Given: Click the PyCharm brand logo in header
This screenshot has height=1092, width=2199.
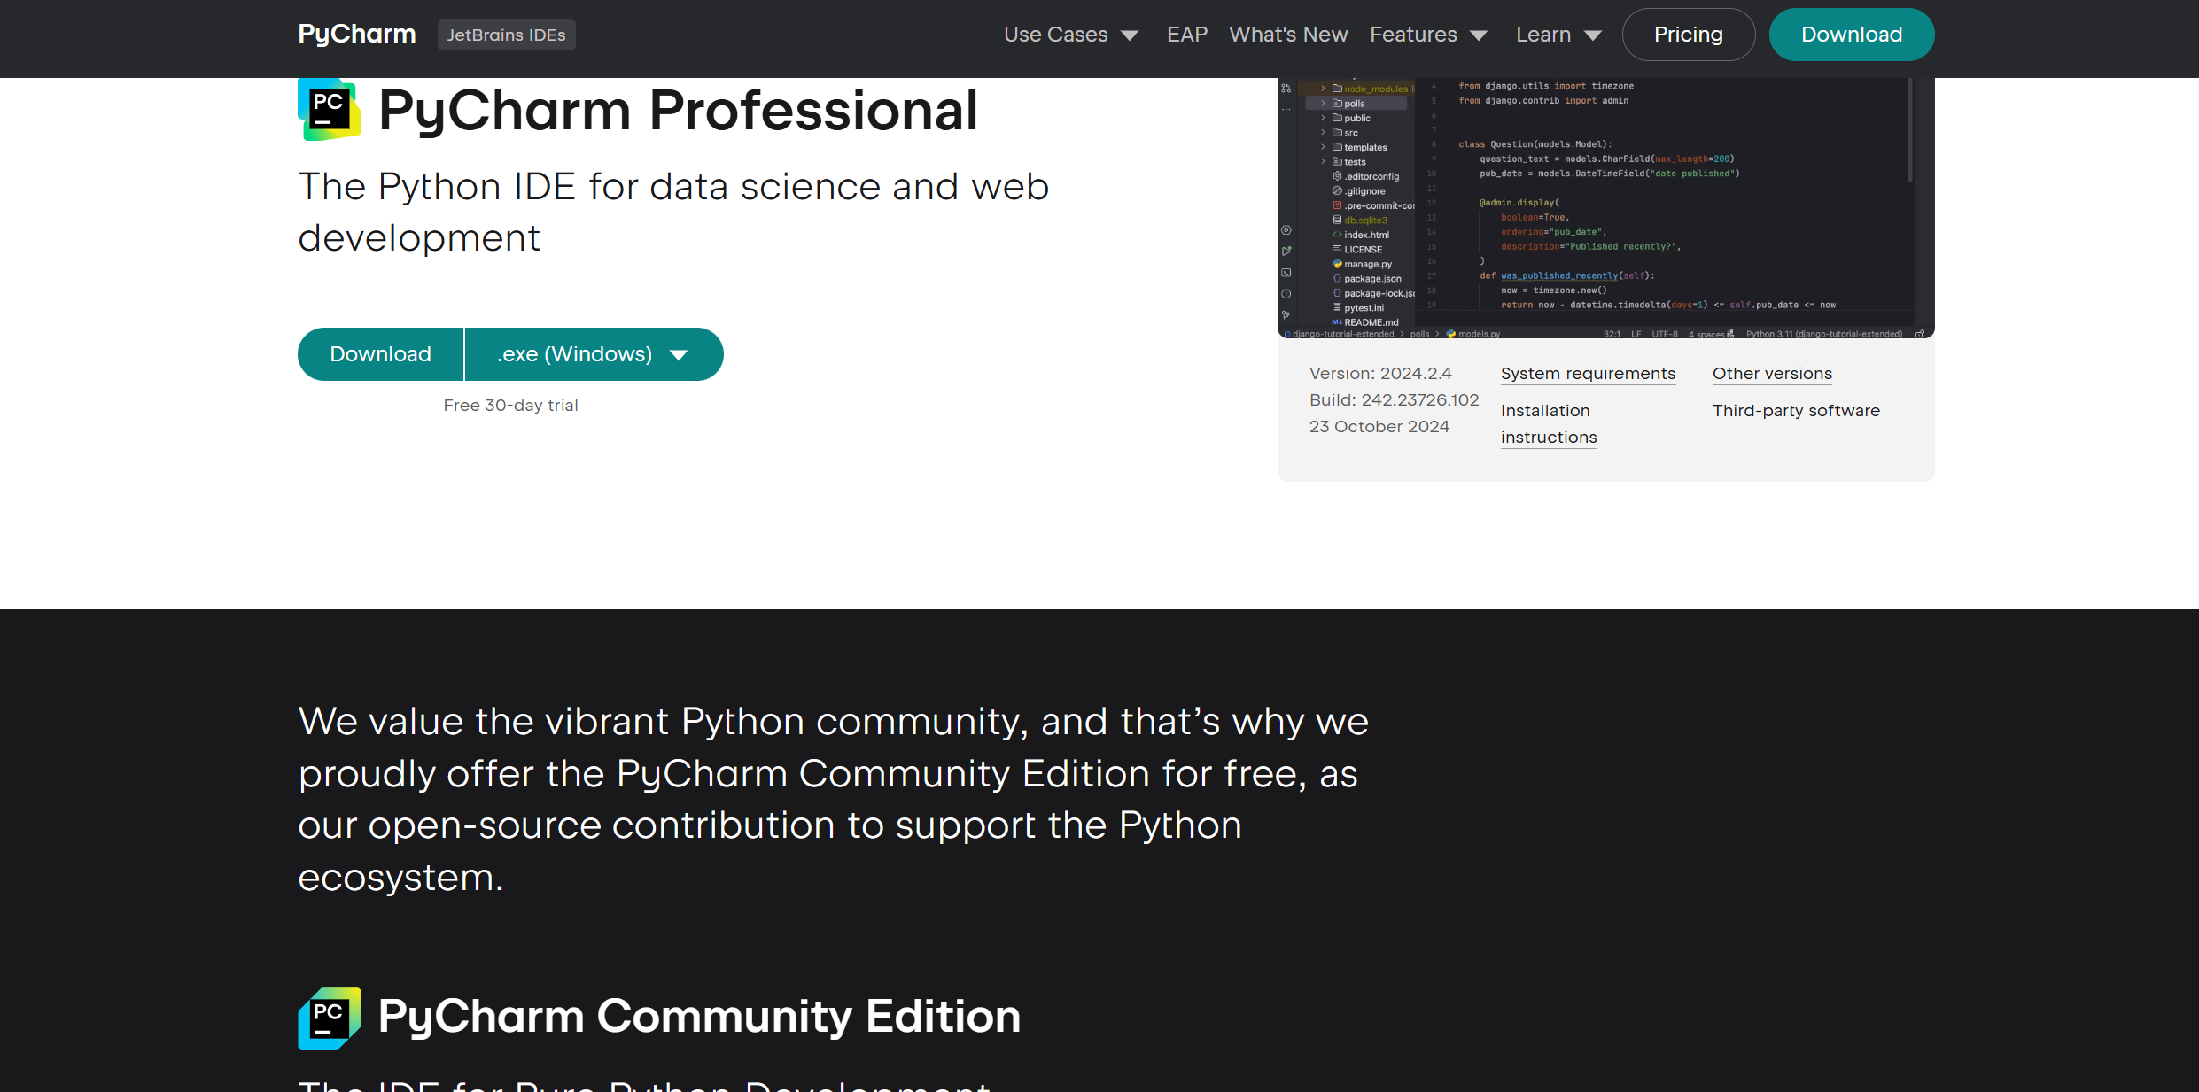Looking at the screenshot, I should click(x=357, y=35).
